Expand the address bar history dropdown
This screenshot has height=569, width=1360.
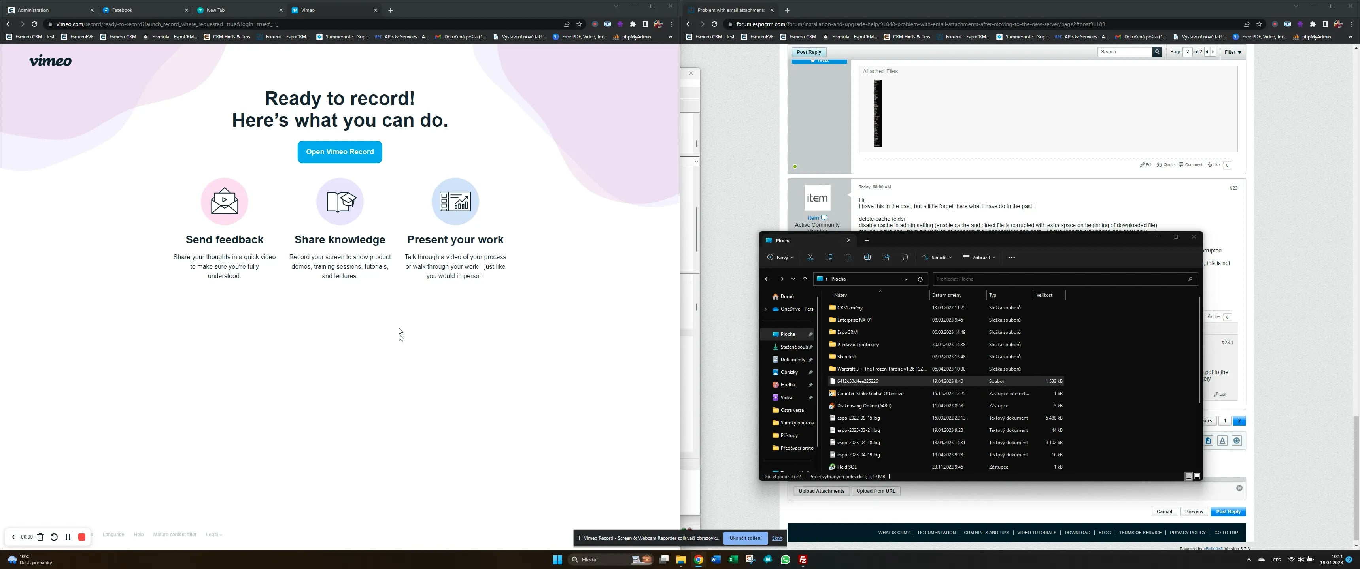click(905, 279)
